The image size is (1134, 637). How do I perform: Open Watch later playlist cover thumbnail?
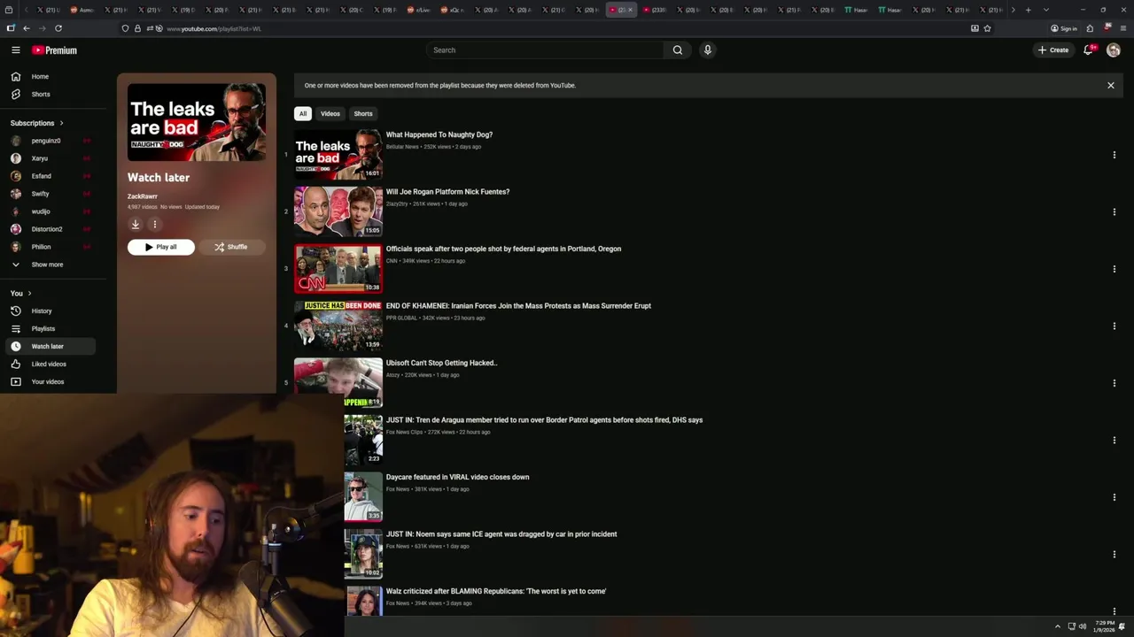(x=197, y=122)
